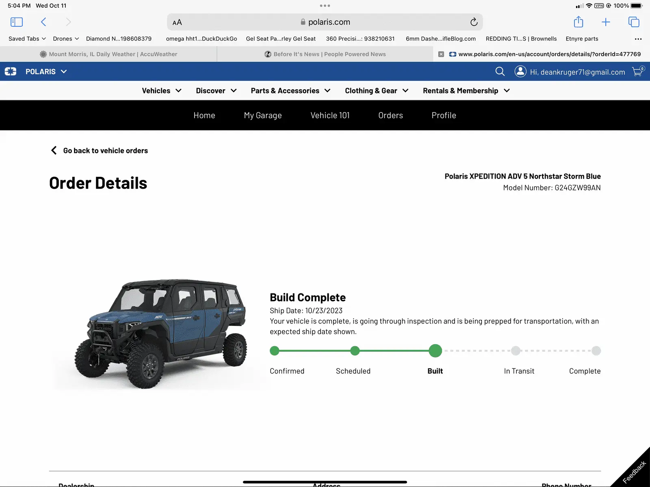The height and width of the screenshot is (487, 650).
Task: Click the Built progress step dot
Action: click(435, 351)
